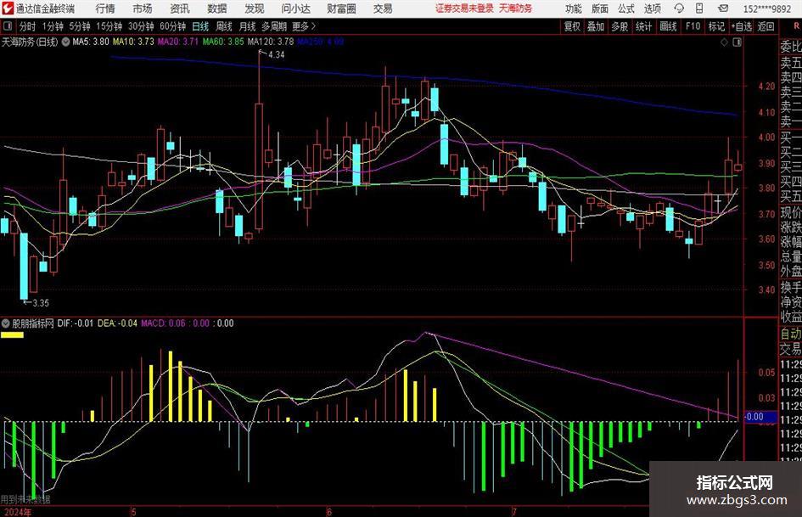Select 多周期 multi-period view
Viewport: 802px width, 517px height.
(x=274, y=26)
